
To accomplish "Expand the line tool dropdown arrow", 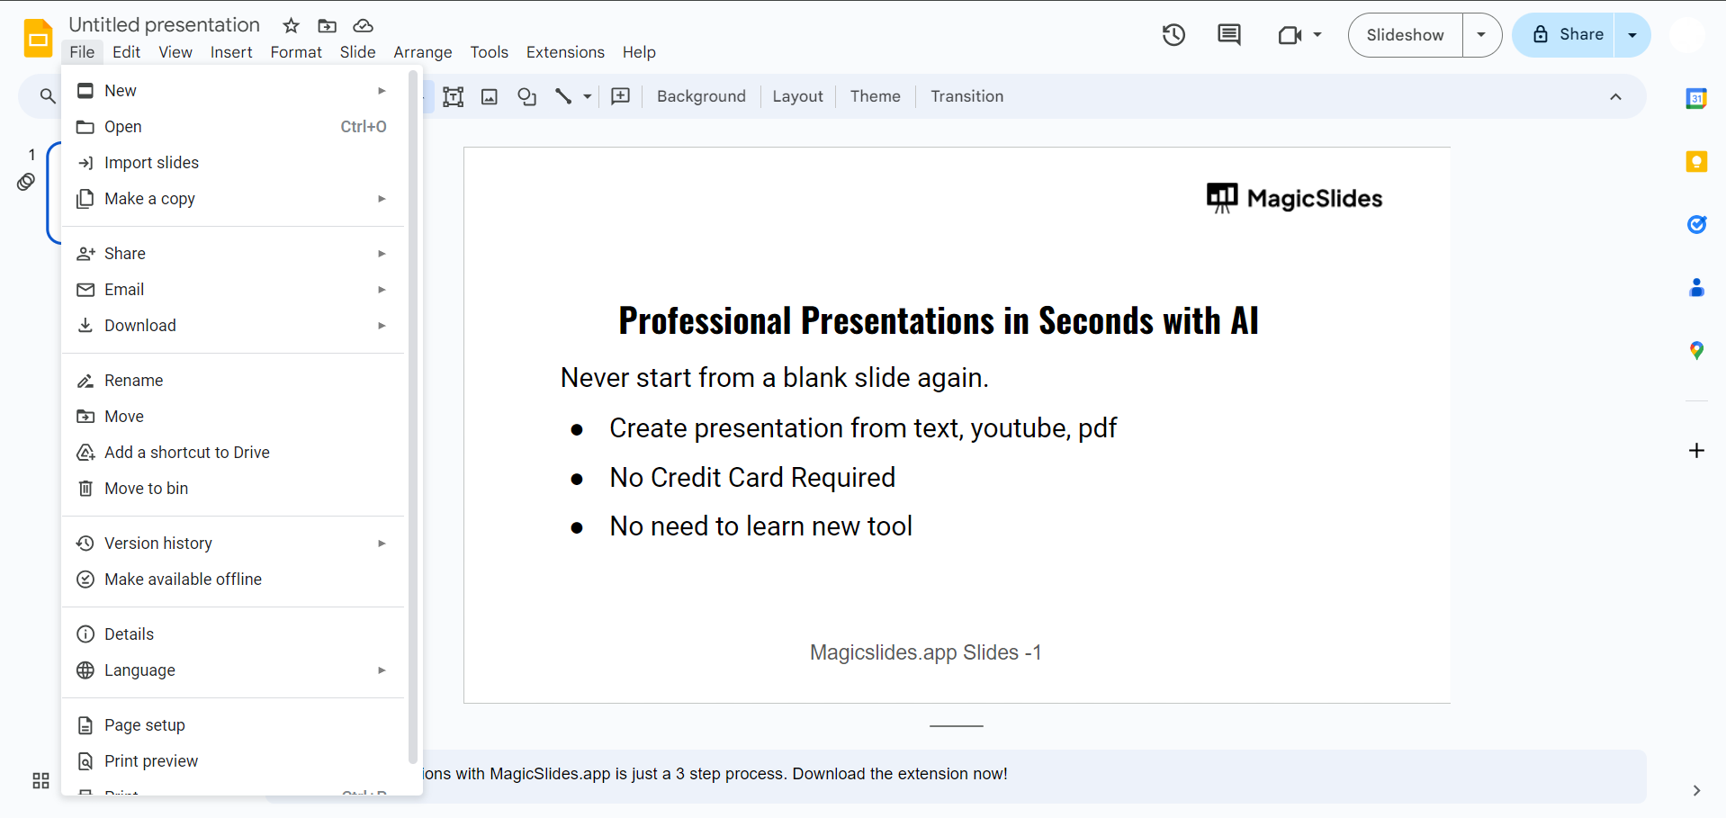I will 588,96.
